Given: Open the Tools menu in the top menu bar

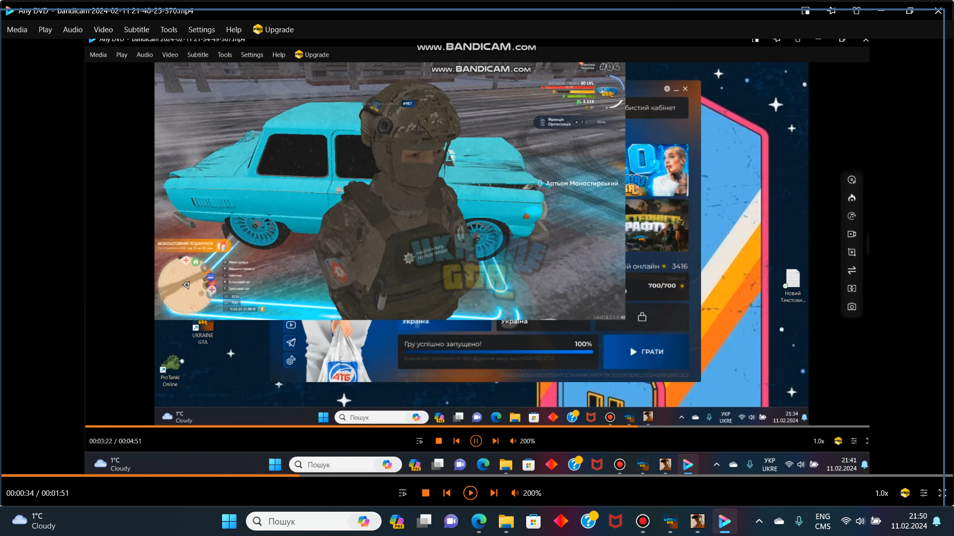Looking at the screenshot, I should (169, 30).
